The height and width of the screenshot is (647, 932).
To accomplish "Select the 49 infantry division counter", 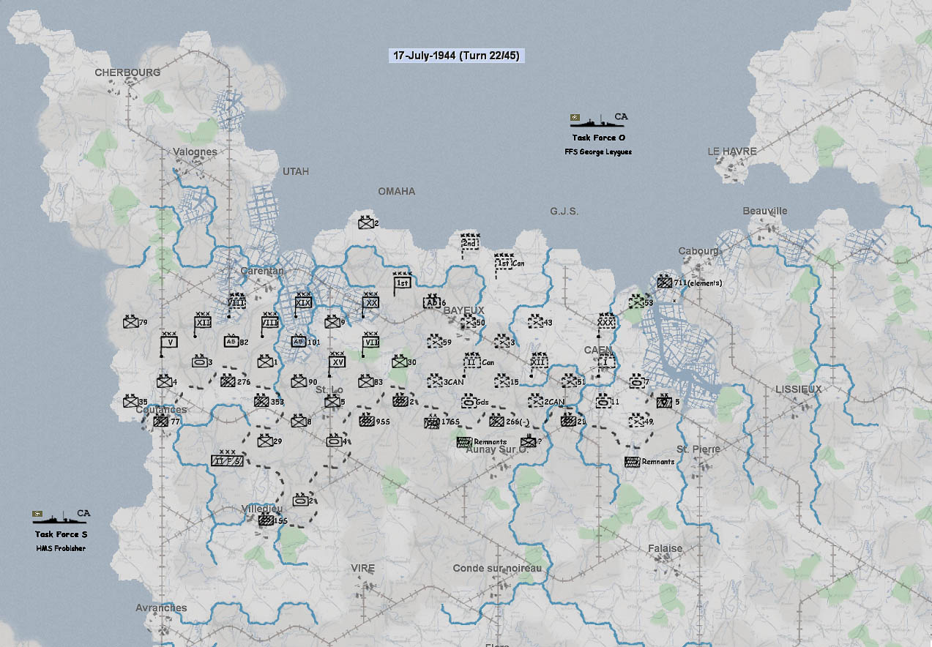I will (636, 421).
